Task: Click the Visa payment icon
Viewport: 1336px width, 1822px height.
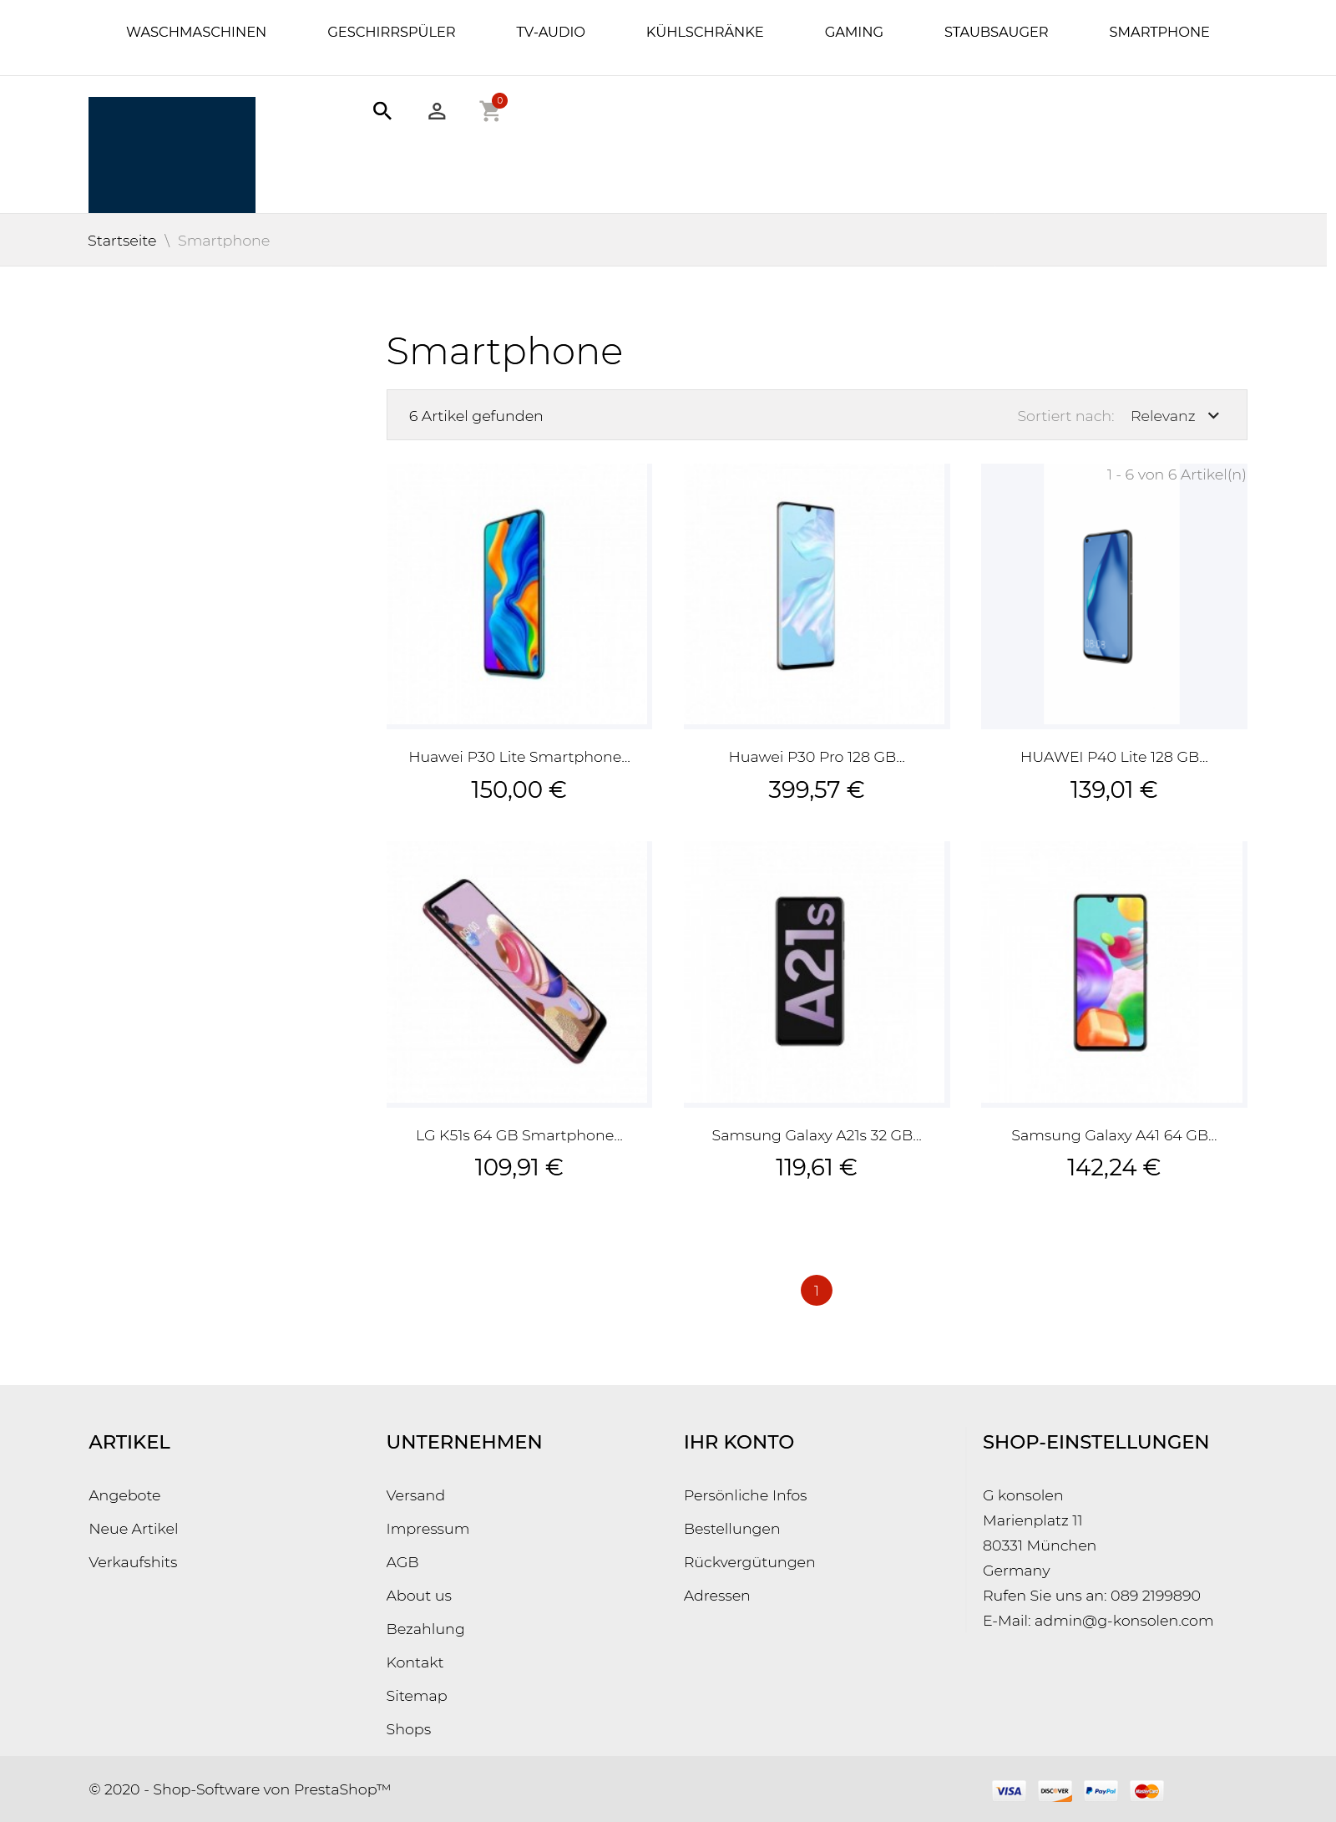Action: 1009,1790
